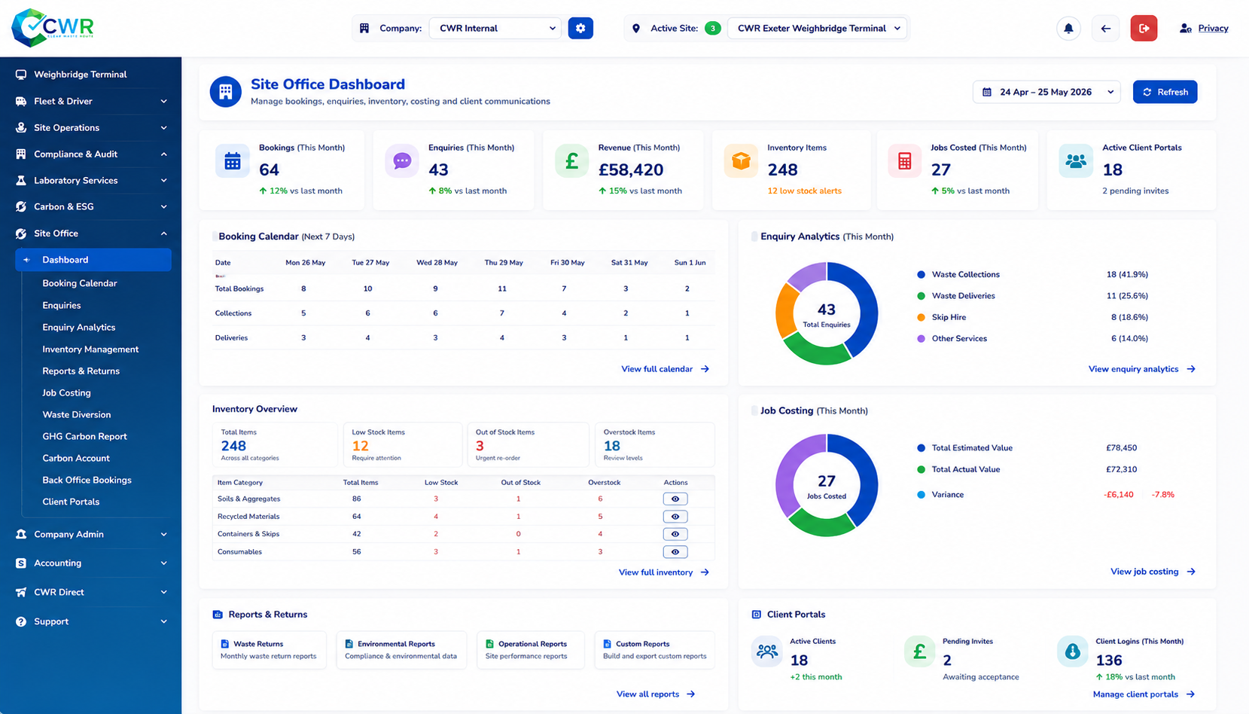Viewport: 1249px width, 714px height.
Task: Click the notifications bell icon
Action: (1068, 29)
